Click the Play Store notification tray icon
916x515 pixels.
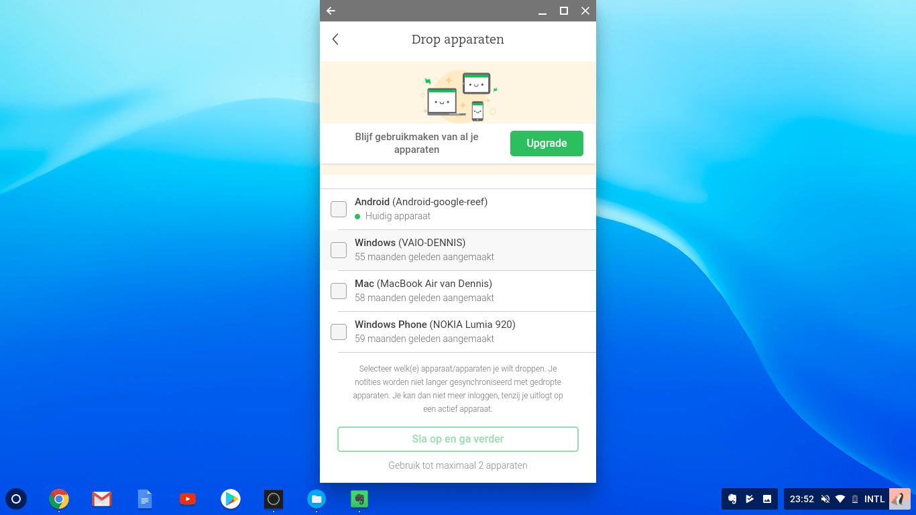(750, 499)
